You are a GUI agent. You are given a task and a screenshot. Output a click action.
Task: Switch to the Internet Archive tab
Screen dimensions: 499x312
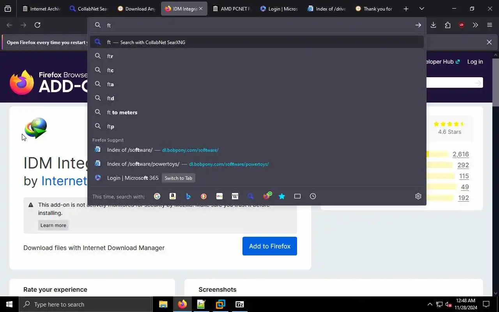(x=41, y=9)
